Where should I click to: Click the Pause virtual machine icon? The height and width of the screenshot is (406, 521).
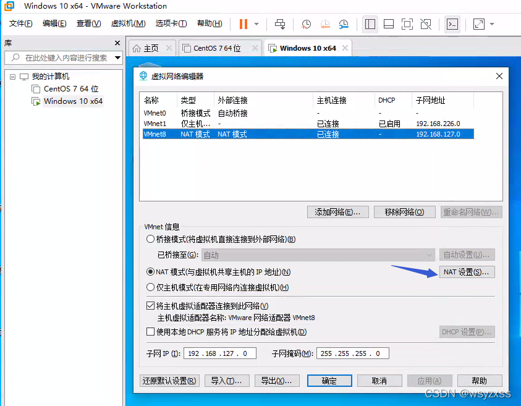[244, 24]
